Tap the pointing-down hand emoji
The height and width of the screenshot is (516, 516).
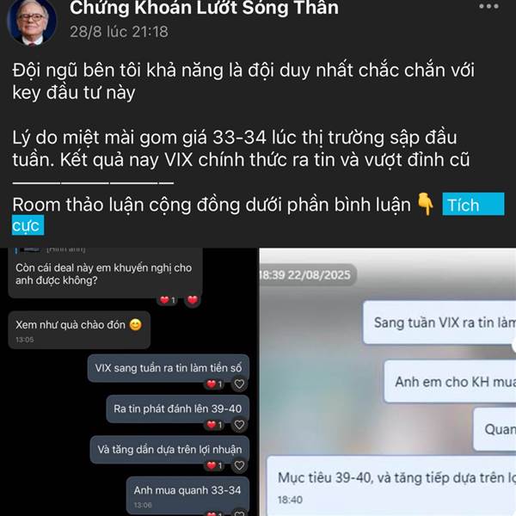point(426,205)
